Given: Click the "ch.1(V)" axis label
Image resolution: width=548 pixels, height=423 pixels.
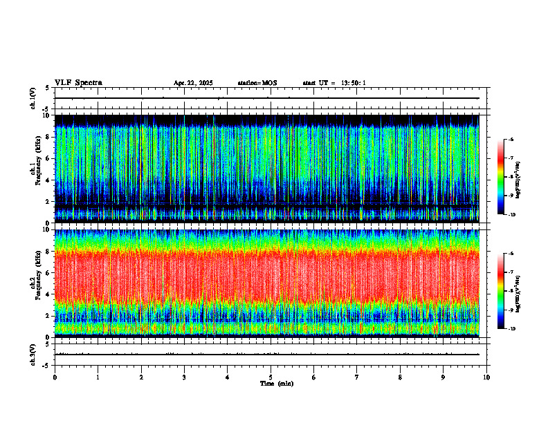Looking at the screenshot, I should (x=33, y=98).
